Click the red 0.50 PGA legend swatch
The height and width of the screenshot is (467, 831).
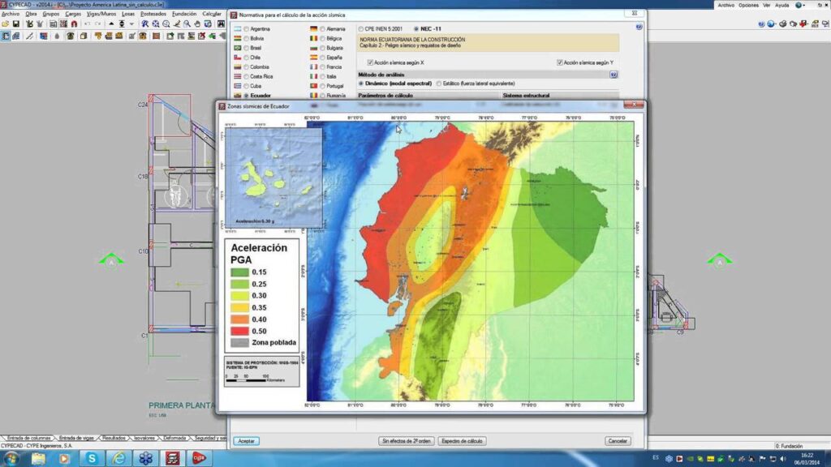240,331
